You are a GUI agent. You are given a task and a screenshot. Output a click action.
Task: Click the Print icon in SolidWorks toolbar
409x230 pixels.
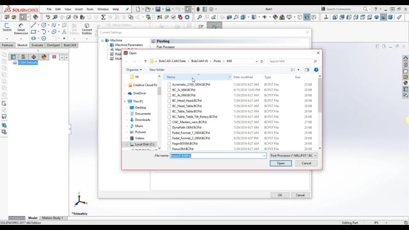pyautogui.click(x=168, y=9)
